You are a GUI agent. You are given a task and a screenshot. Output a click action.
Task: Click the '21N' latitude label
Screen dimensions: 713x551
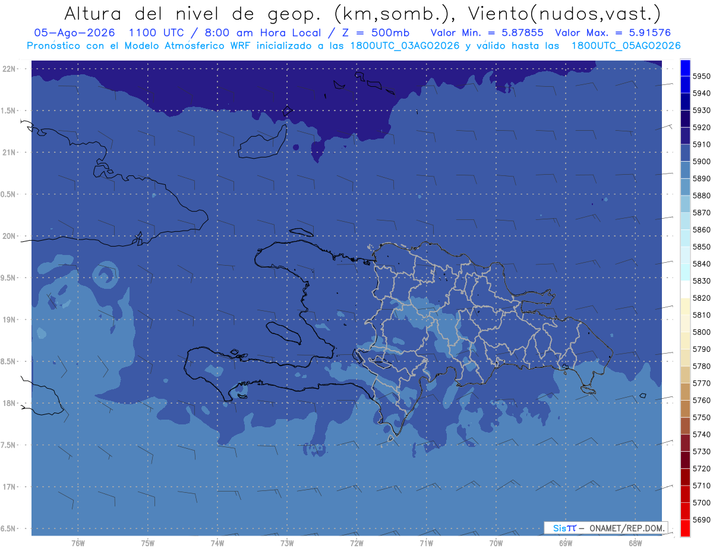point(10,152)
